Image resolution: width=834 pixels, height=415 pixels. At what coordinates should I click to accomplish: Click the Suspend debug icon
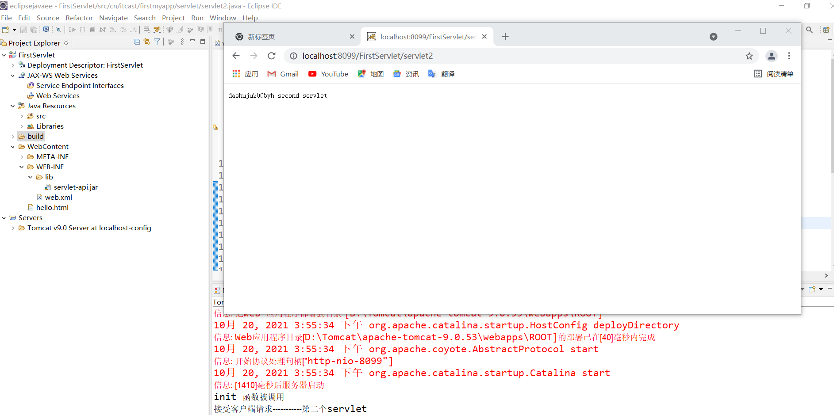(x=82, y=30)
